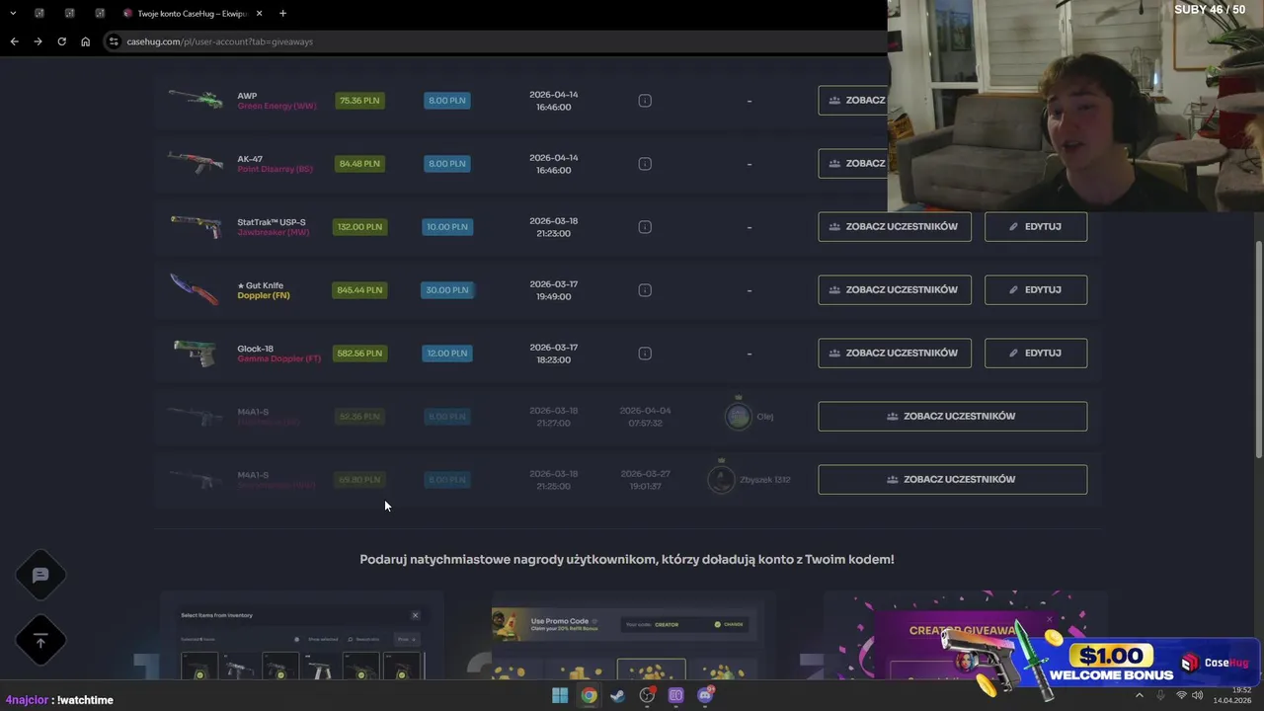View participants of giveaway won by Olej
This screenshot has height=711, width=1264.
(x=952, y=416)
